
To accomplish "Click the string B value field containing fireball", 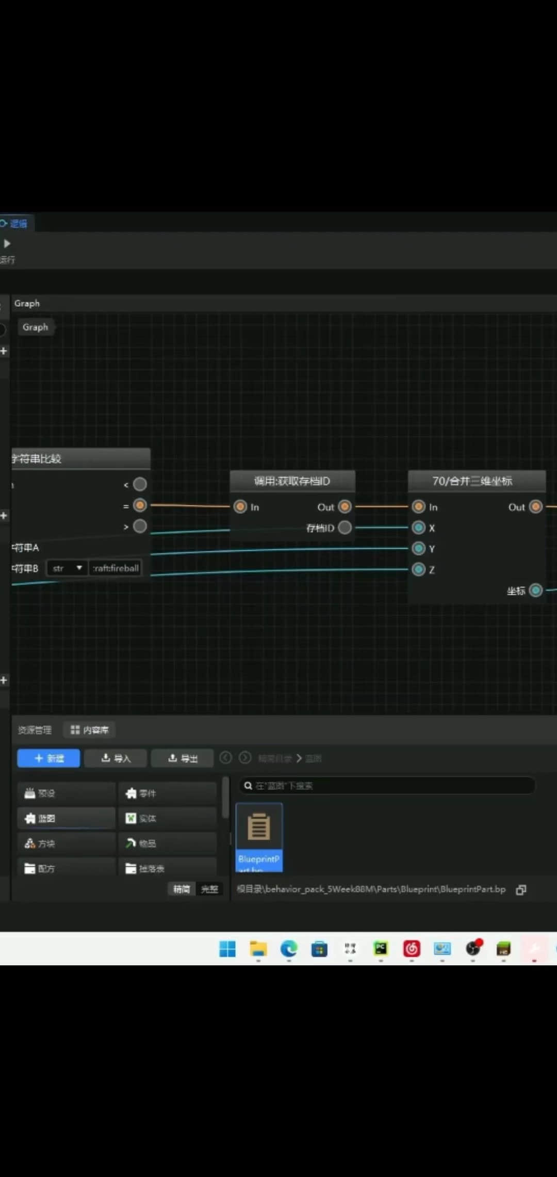I will click(x=116, y=568).
